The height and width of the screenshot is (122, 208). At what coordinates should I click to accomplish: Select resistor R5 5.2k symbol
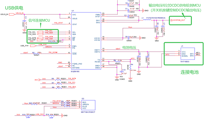tap(118, 61)
